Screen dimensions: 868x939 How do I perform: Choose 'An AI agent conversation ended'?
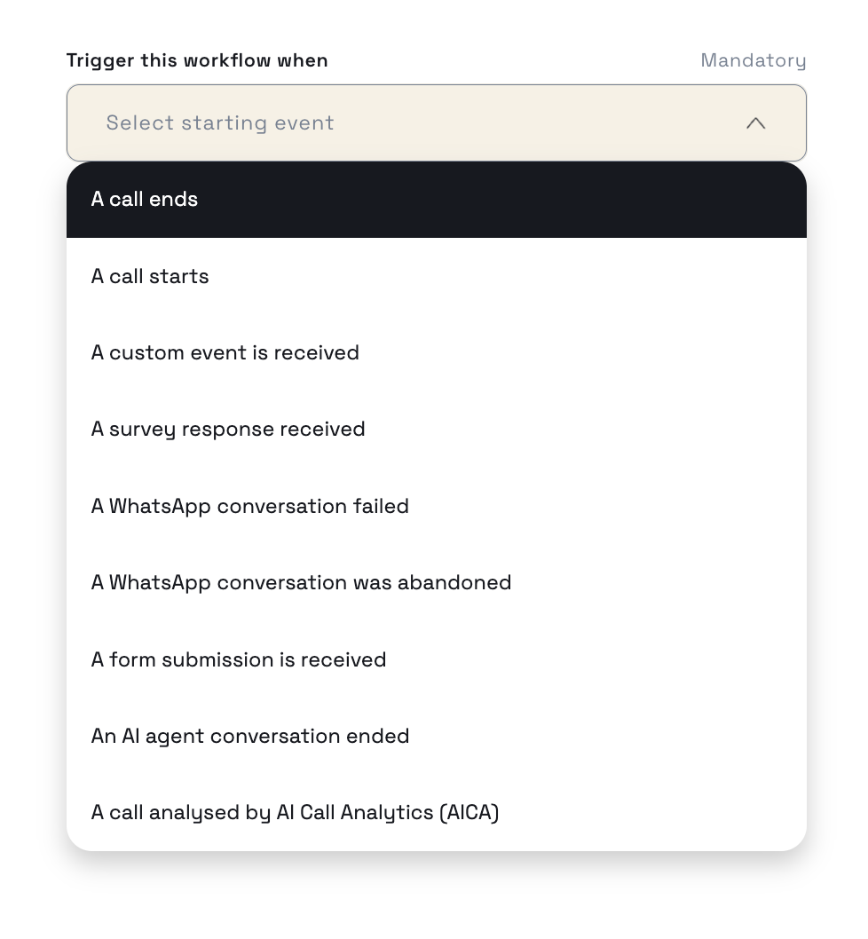point(436,736)
